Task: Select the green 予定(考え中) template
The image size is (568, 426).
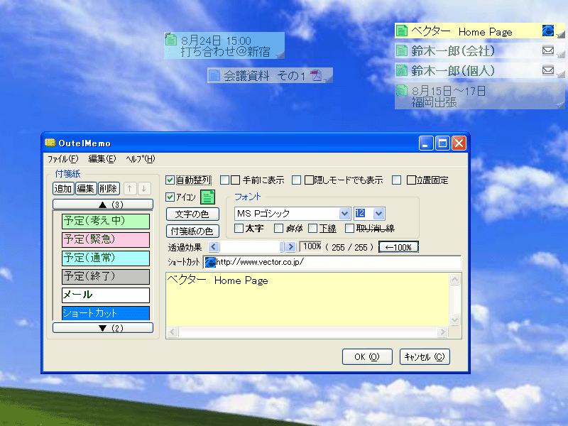Action: tap(106, 221)
